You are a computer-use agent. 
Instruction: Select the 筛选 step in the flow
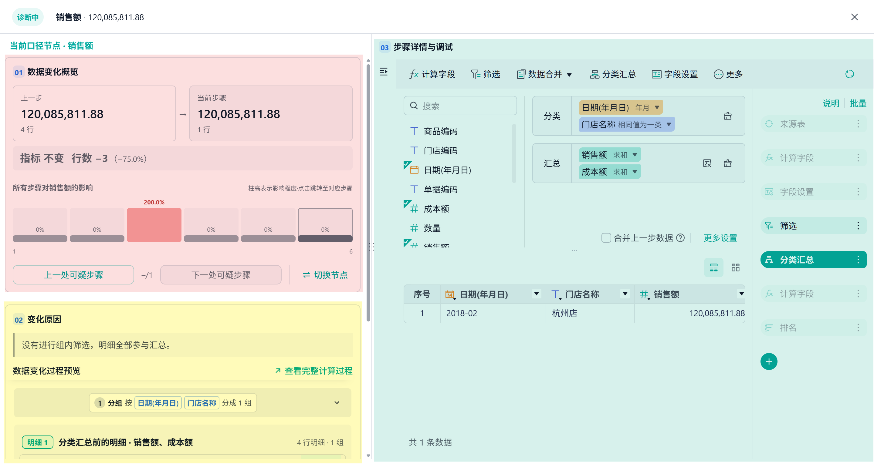coord(813,226)
